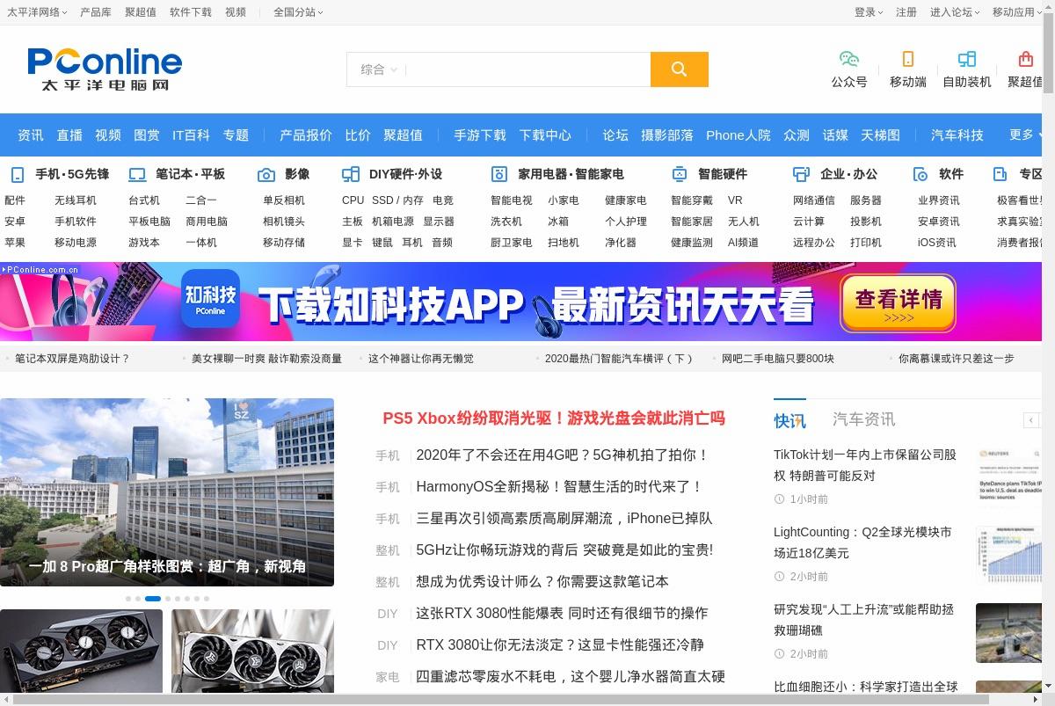Open 一加 8 Pro超广角样张 slideshow image

(167, 492)
